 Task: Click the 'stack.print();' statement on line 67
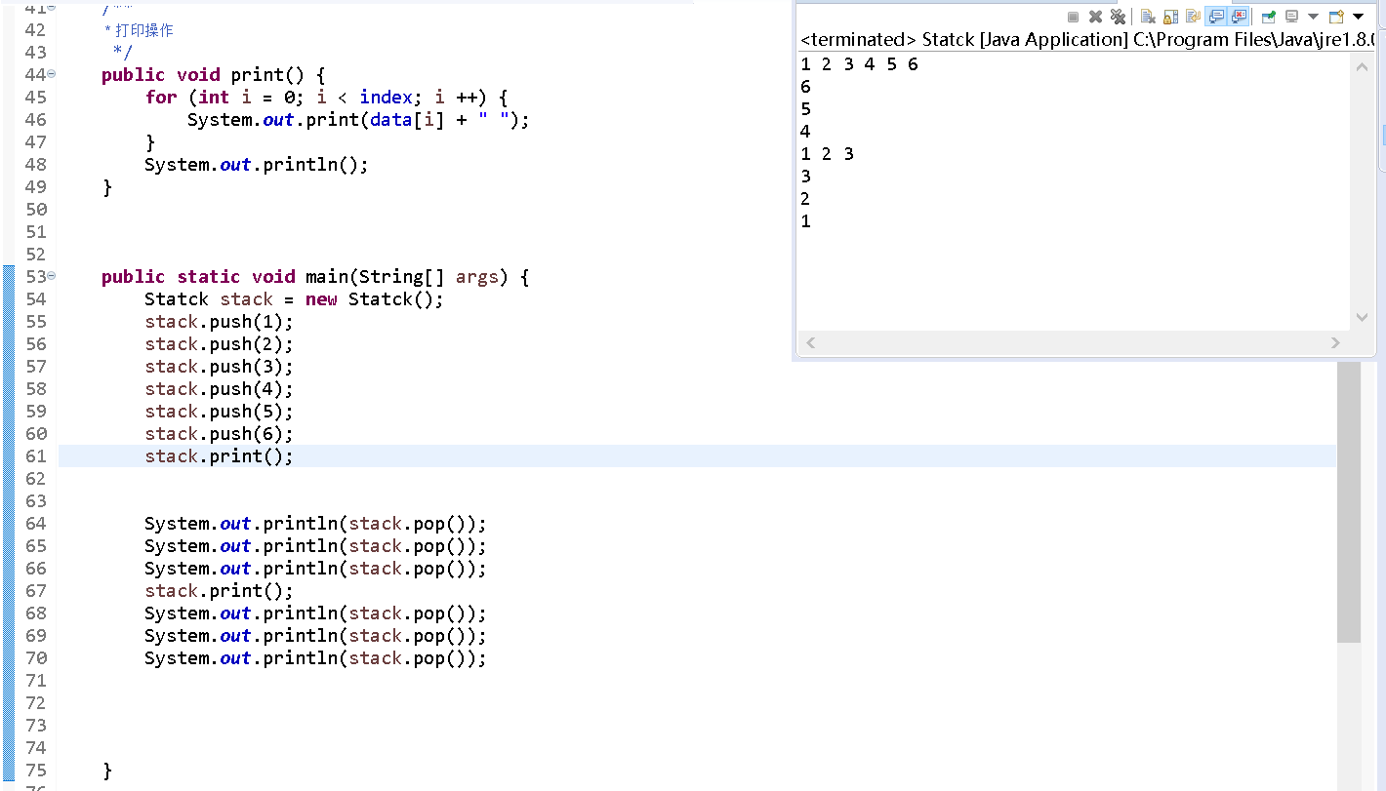point(219,591)
